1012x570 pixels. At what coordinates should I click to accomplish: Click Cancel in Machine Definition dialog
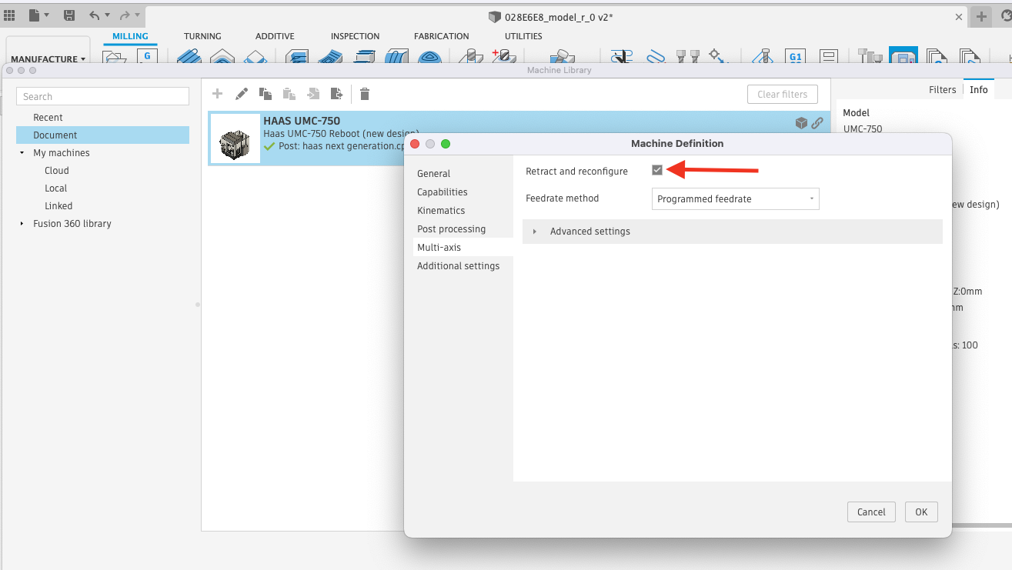pos(871,512)
